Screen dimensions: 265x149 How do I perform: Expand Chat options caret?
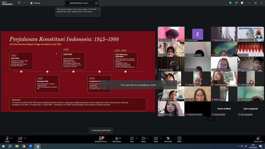pos(136,138)
